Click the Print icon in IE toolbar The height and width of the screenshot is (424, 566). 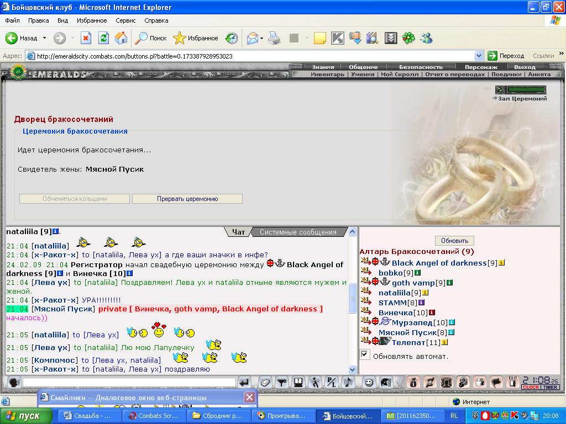tap(275, 38)
